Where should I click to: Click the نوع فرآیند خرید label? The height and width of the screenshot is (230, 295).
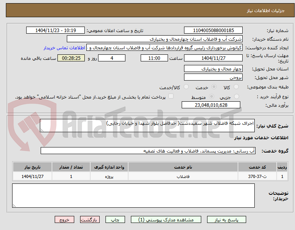(273, 97)
